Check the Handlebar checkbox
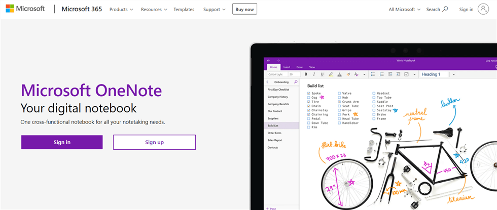The image size is (497, 210). tap(339, 122)
